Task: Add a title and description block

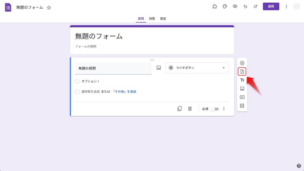Action: pyautogui.click(x=242, y=80)
